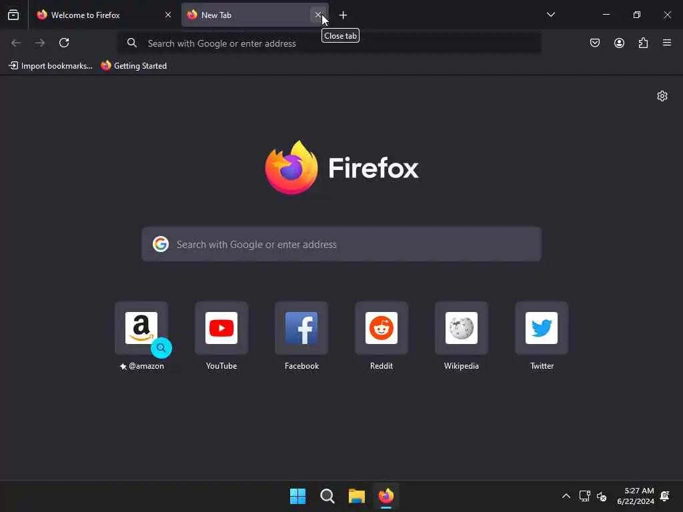Open the personalize new tab gear icon
Image resolution: width=683 pixels, height=512 pixels.
pos(662,96)
